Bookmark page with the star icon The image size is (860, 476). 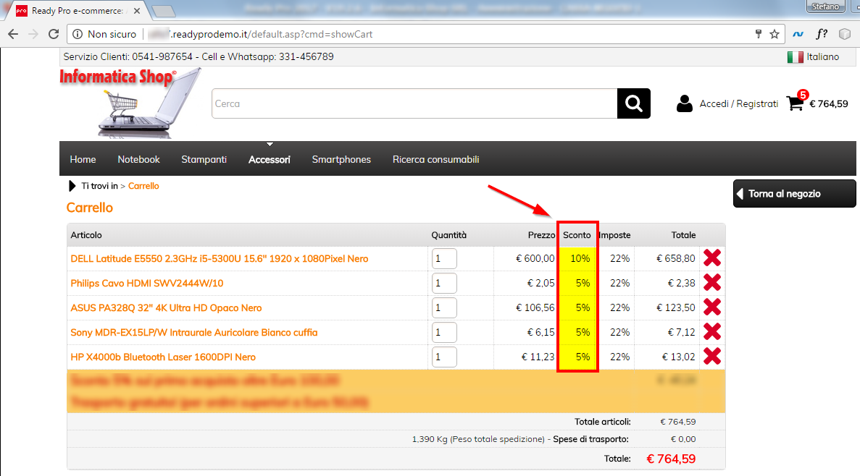(x=775, y=34)
